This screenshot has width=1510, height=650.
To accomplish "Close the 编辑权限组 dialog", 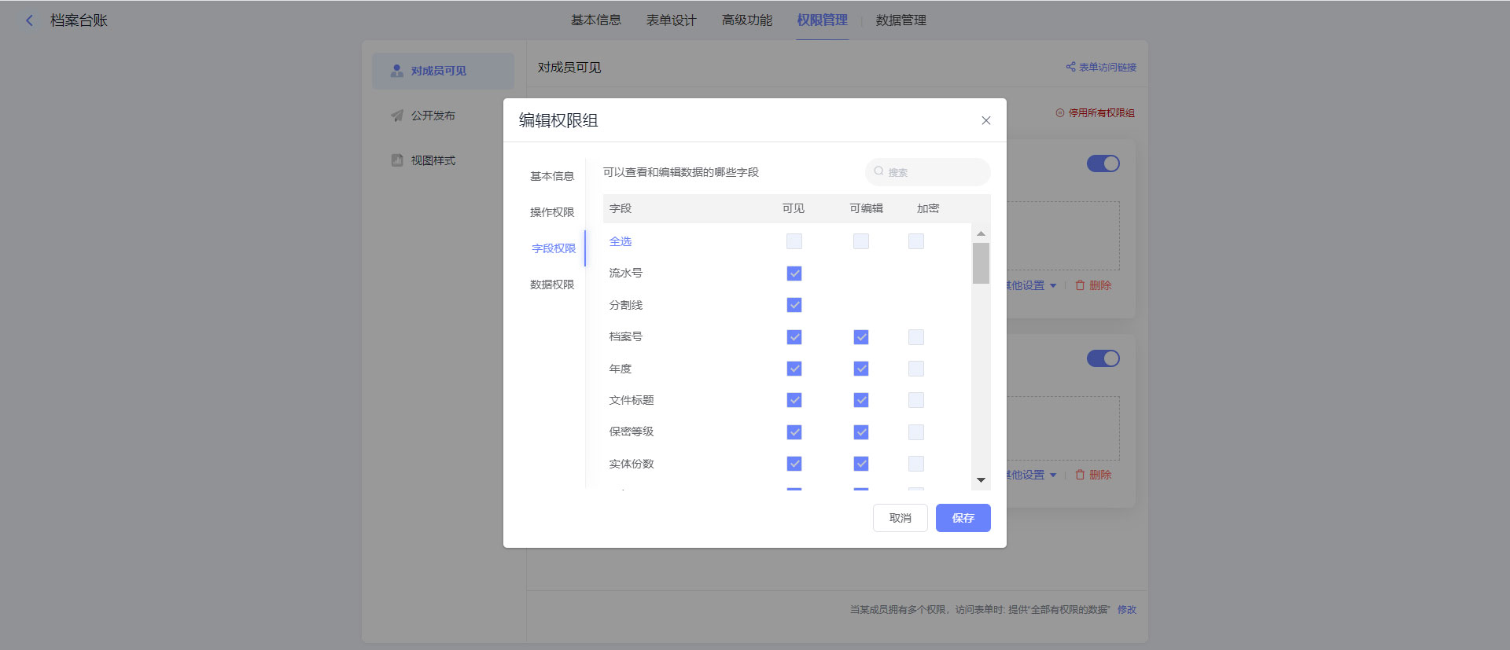I will click(985, 120).
